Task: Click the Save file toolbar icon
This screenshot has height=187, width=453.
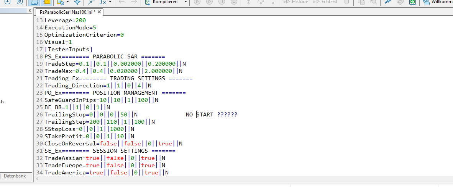Action: (x=8, y=2)
